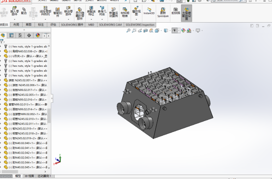Open the 线性零部件阵列 dropdown arrow
Image resolution: width=272 pixels, height=179 pixels.
pos(45,19)
